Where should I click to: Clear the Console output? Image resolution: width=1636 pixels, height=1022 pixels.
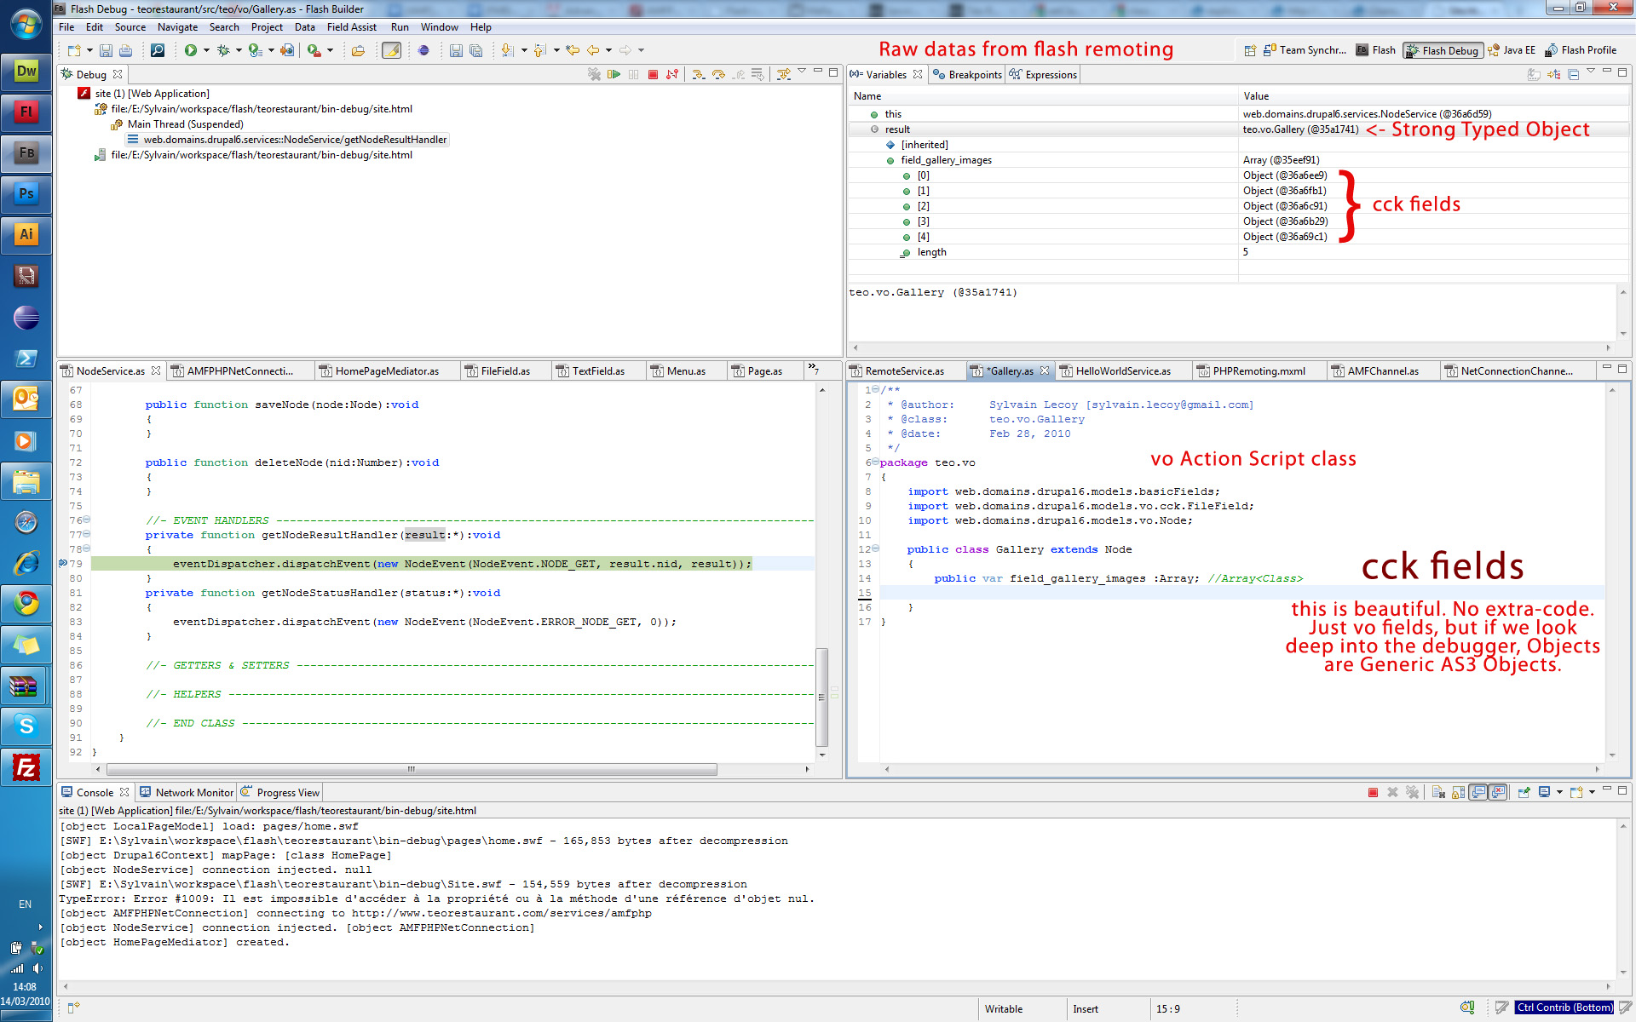pyautogui.click(x=1438, y=792)
